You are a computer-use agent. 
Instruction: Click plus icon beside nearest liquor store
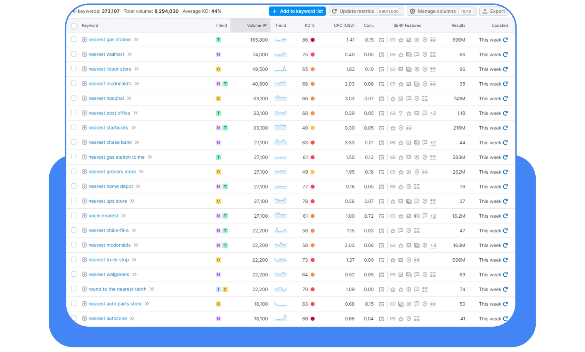click(84, 69)
